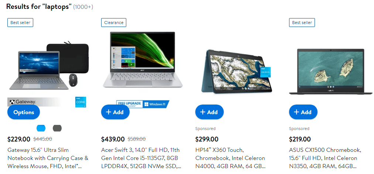Image resolution: width=374 pixels, height=174 pixels.
Task: Open the Acer Swift 3 product image
Action: coord(143,60)
